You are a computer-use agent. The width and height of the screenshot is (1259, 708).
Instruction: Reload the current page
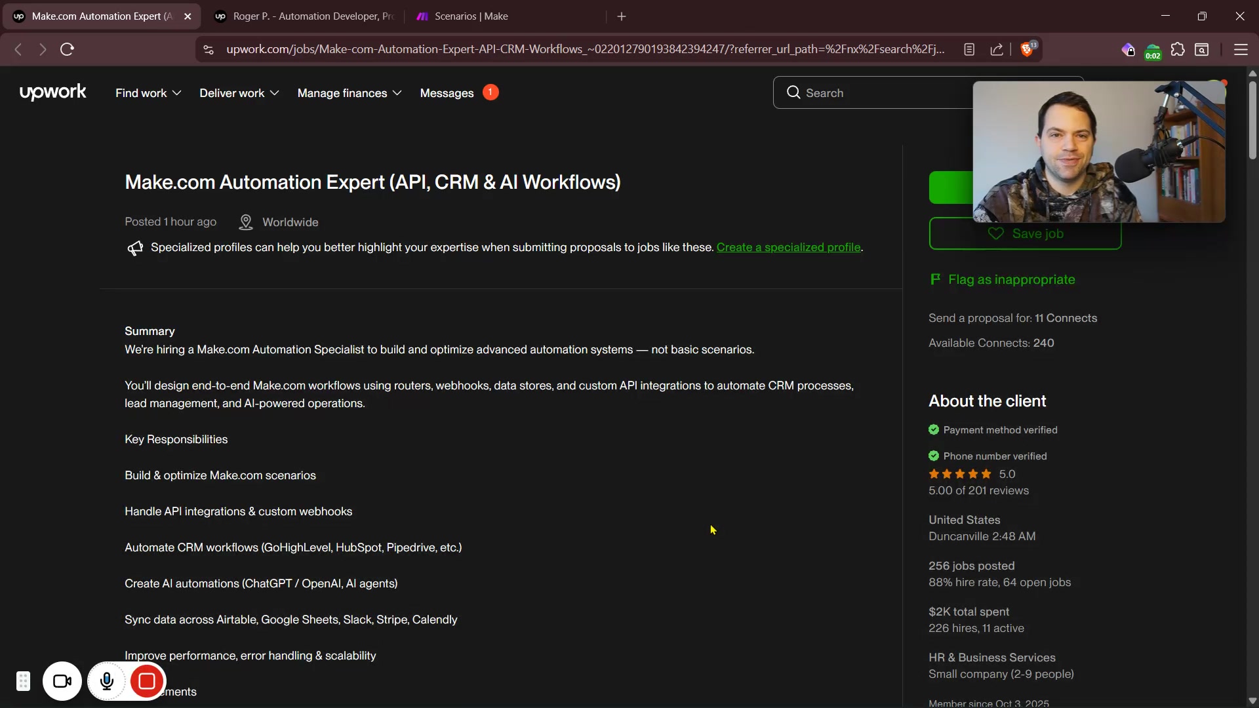[x=67, y=50]
